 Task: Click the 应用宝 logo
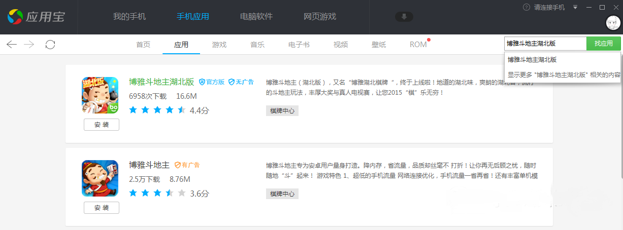(x=36, y=17)
